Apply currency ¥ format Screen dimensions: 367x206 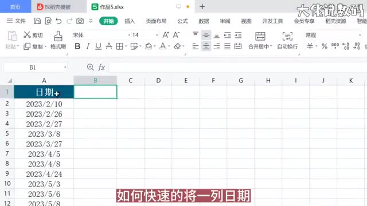[310, 46]
